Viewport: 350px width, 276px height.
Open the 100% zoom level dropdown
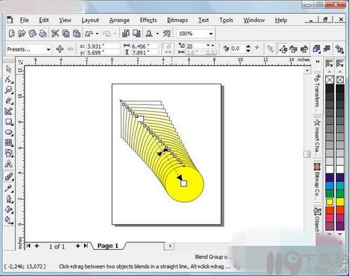(210, 34)
